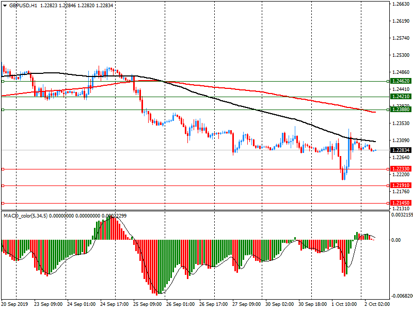Click price scale value 1.22200

point(401,175)
